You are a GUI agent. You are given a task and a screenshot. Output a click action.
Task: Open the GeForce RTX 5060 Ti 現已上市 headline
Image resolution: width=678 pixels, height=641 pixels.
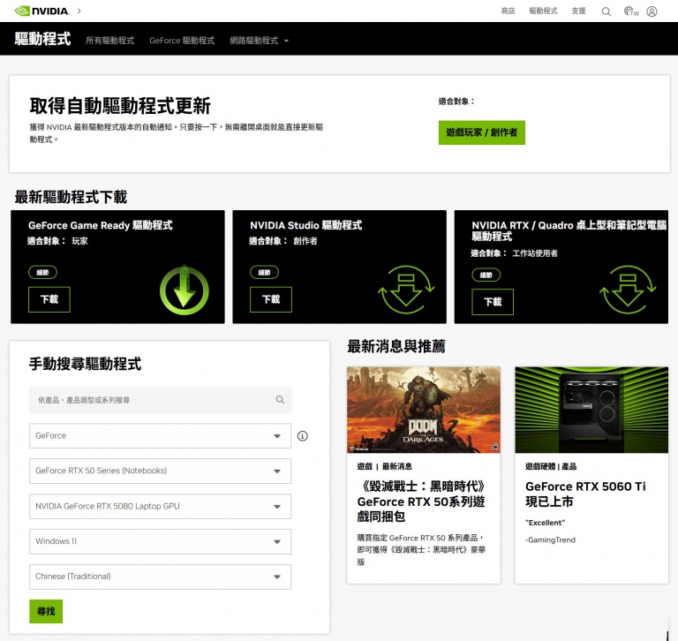[585, 494]
